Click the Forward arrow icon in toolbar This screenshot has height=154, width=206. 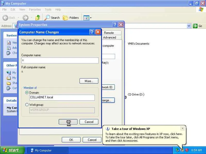tap(25, 18)
